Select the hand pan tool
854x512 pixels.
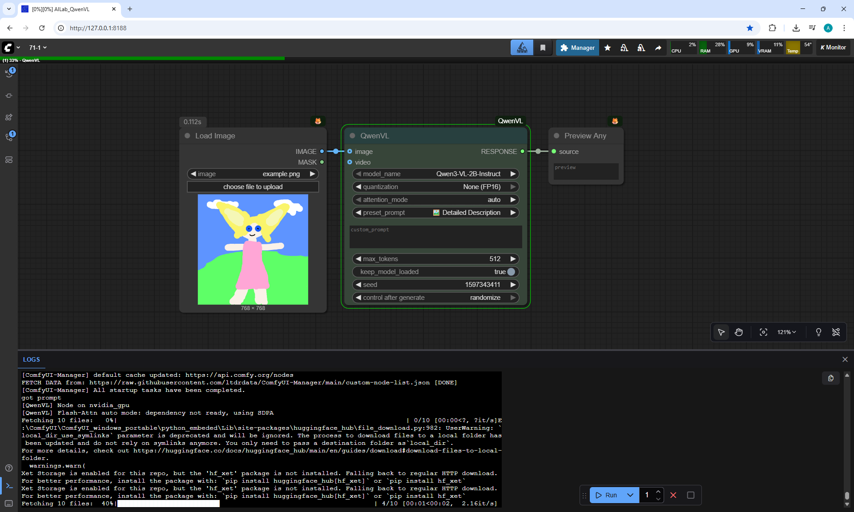click(x=739, y=332)
